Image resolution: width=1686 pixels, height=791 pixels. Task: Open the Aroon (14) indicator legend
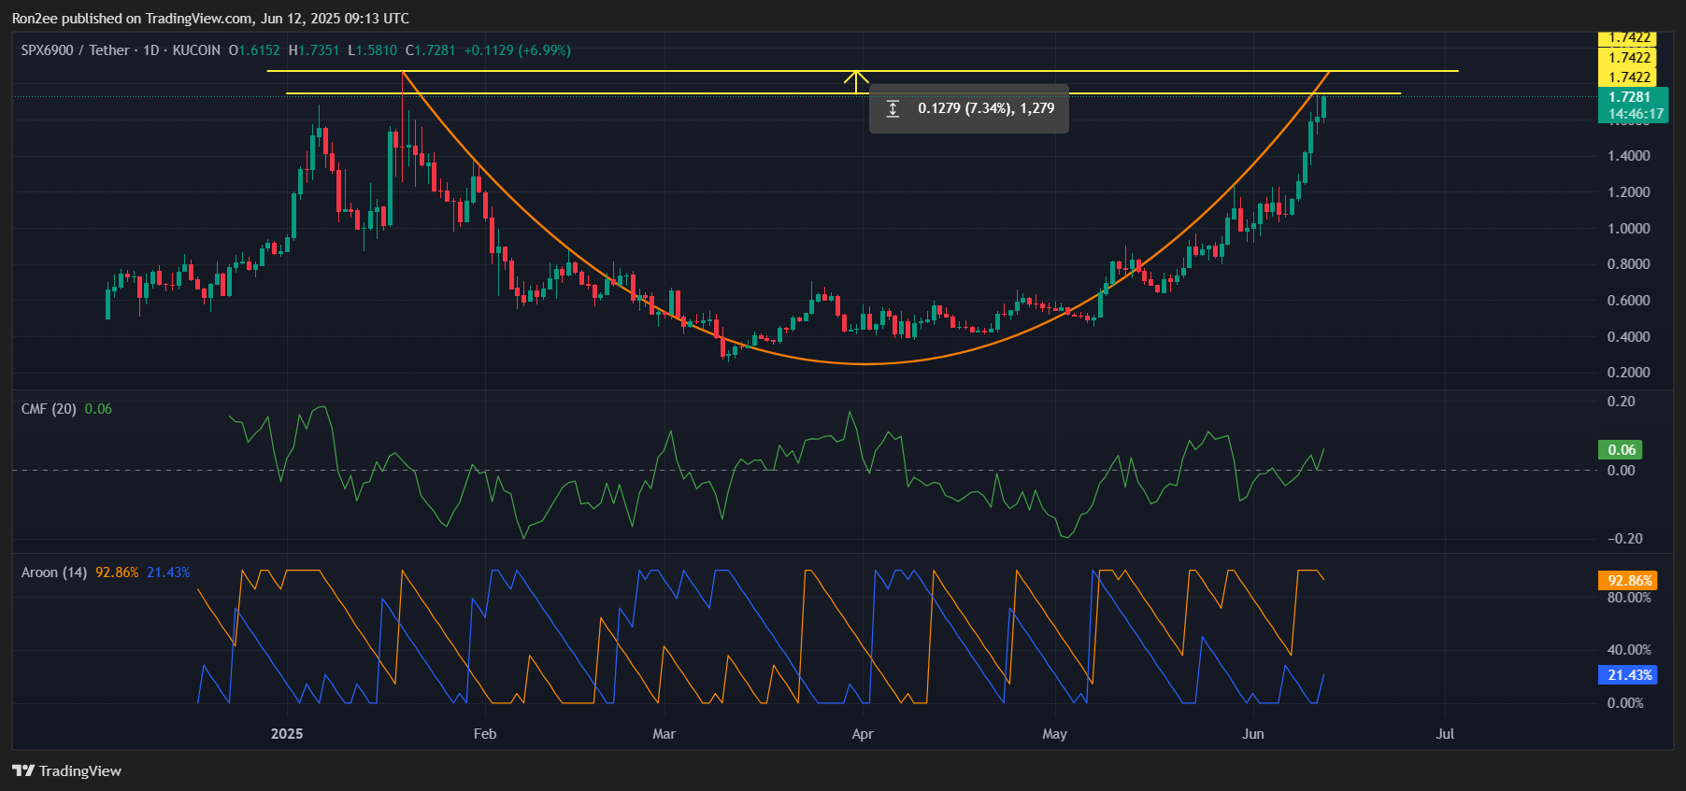pos(53,572)
